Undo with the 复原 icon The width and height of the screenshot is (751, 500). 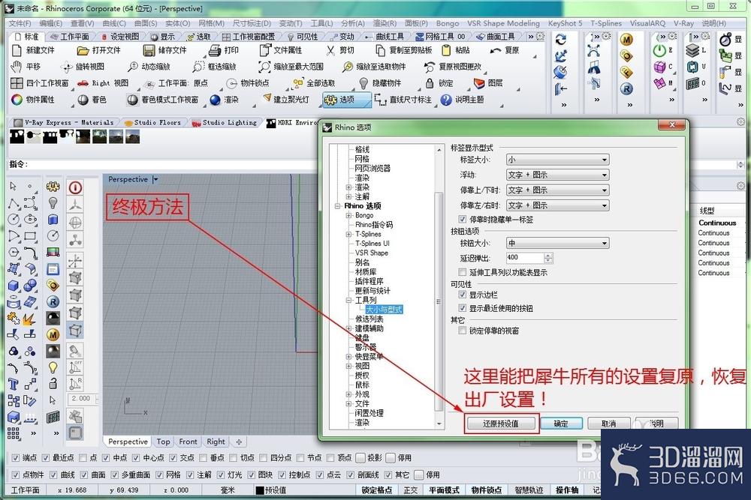click(496, 50)
